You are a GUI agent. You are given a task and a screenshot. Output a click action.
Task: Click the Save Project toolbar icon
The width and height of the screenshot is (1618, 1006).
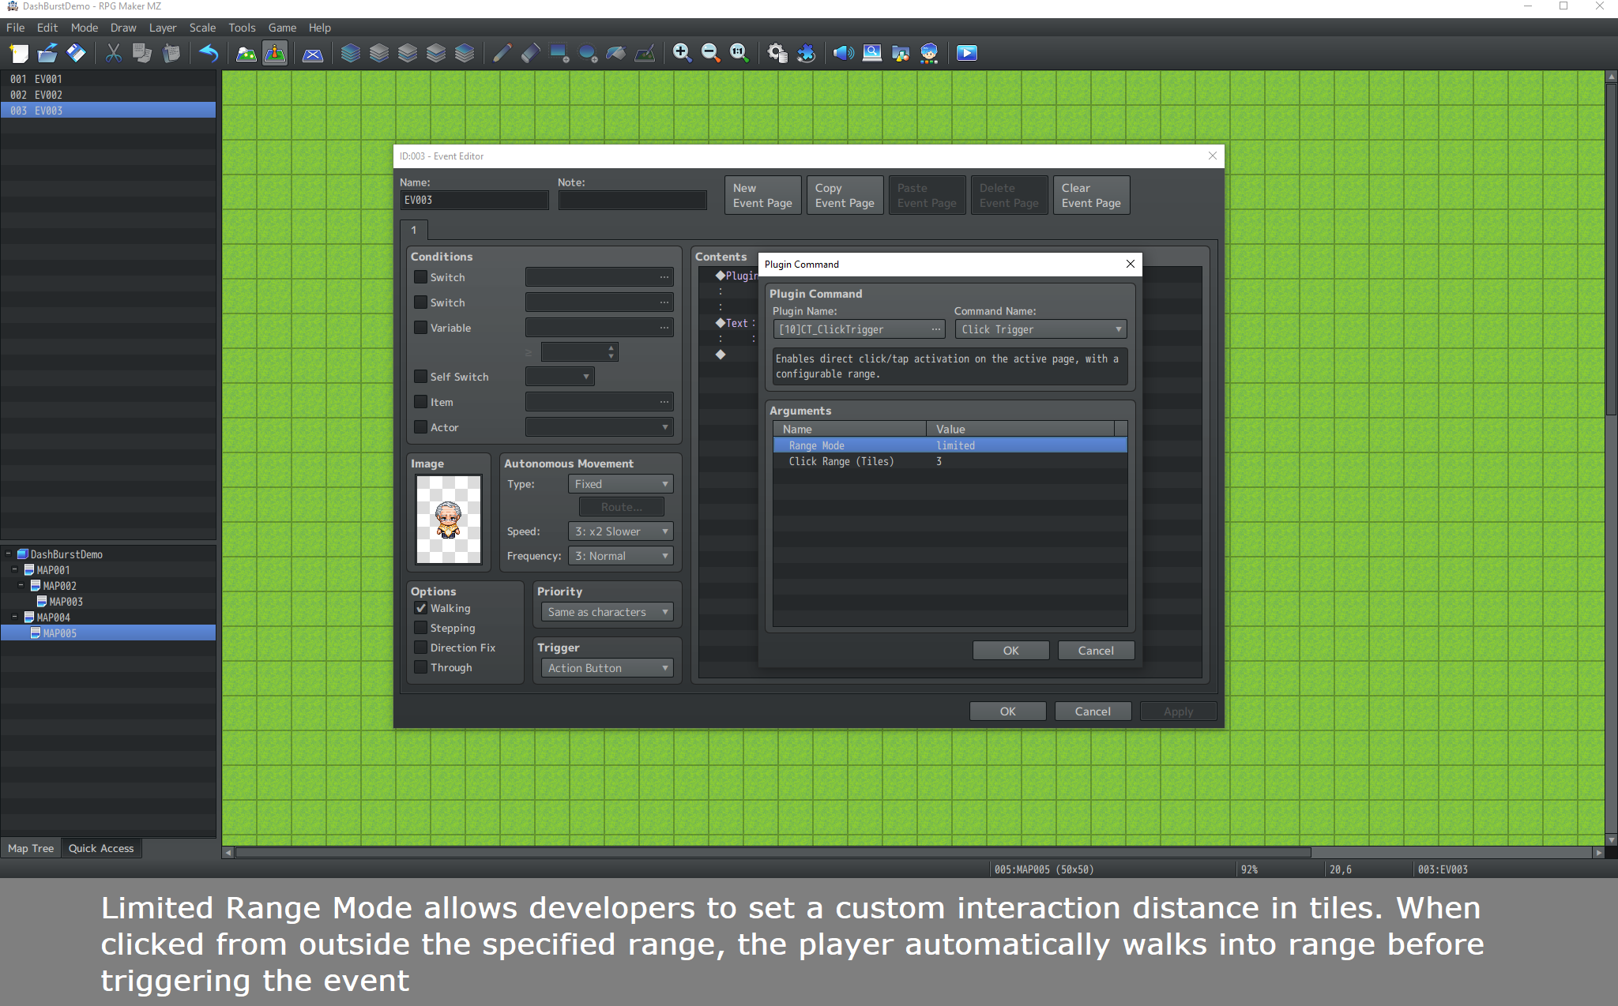pos(76,53)
